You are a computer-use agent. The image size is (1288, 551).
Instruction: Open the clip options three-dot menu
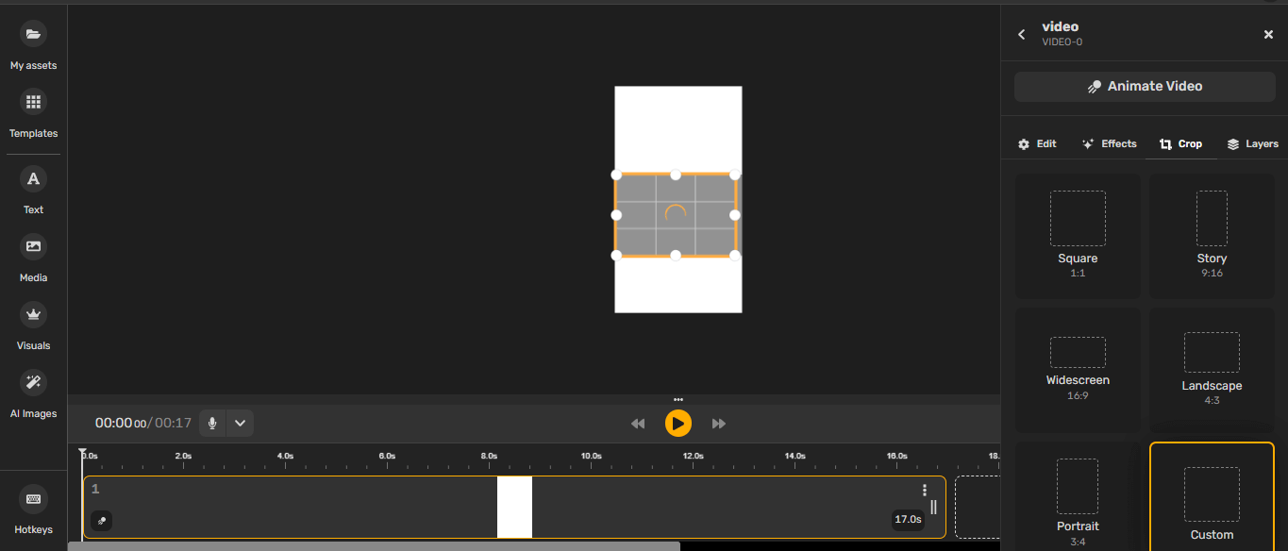[x=924, y=490]
